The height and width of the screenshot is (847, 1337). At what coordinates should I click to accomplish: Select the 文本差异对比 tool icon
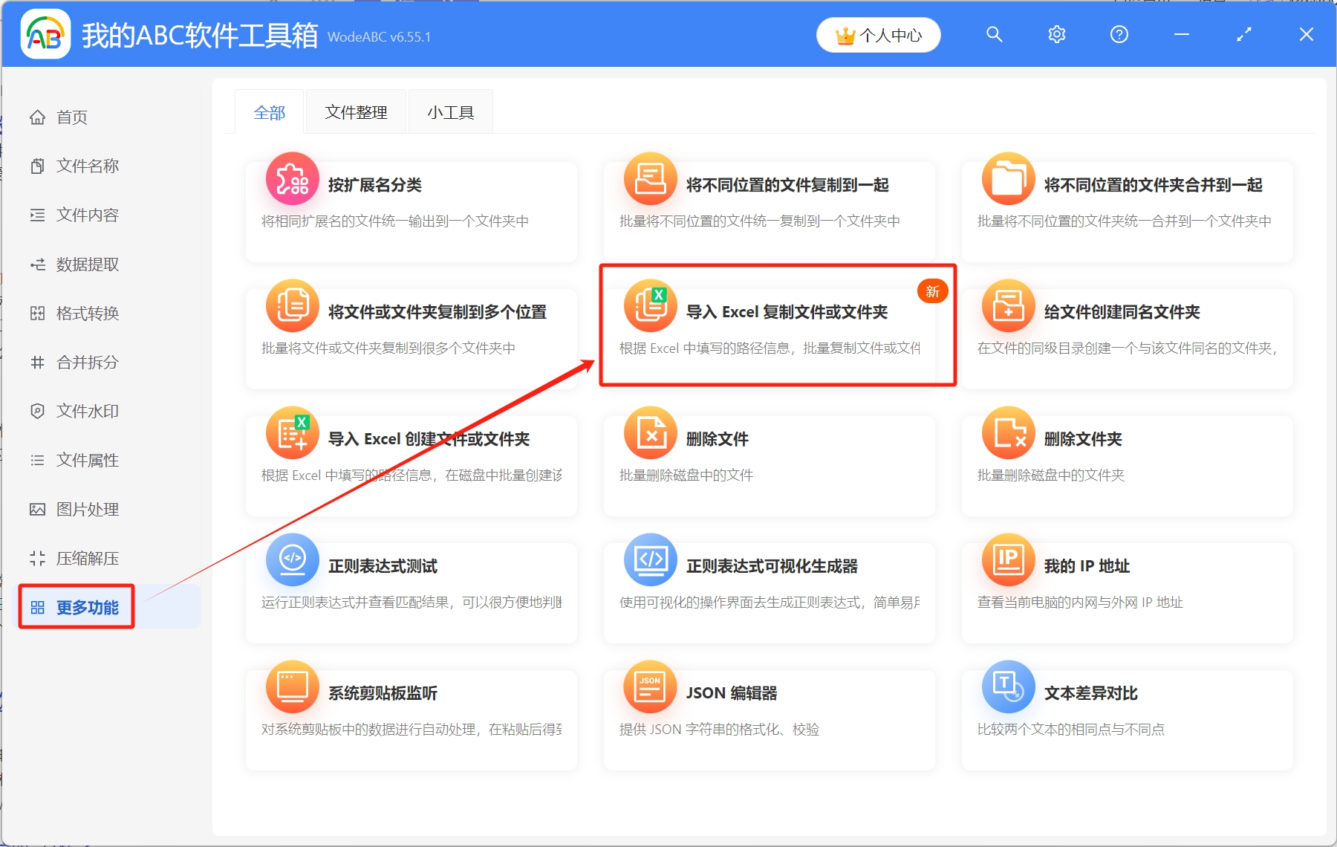click(x=1007, y=687)
